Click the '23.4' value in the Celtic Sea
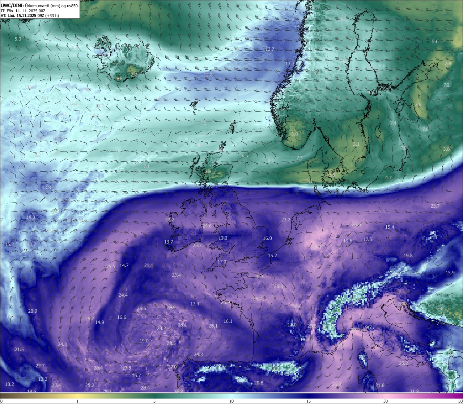The width and height of the screenshot is (463, 404). 176,275
